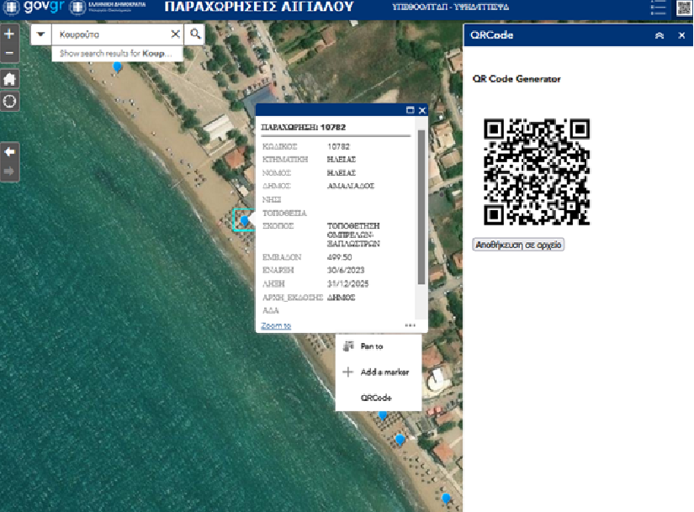The image size is (694, 512).
Task: Collapse the QRCode panel
Action: [x=659, y=35]
